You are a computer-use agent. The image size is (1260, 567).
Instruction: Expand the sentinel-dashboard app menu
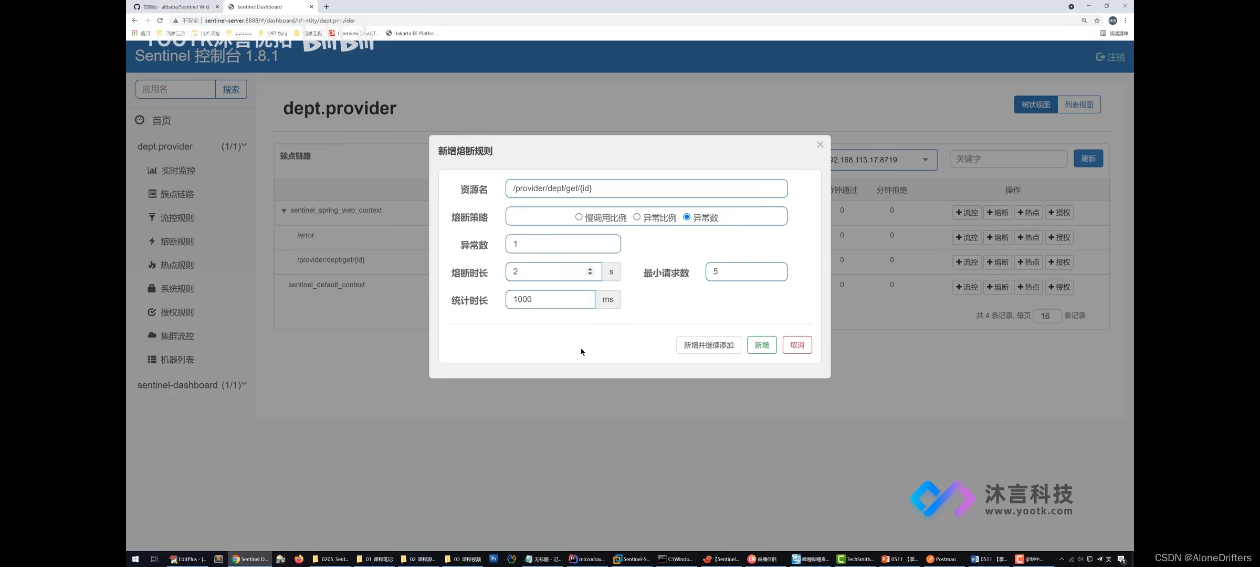[192, 385]
